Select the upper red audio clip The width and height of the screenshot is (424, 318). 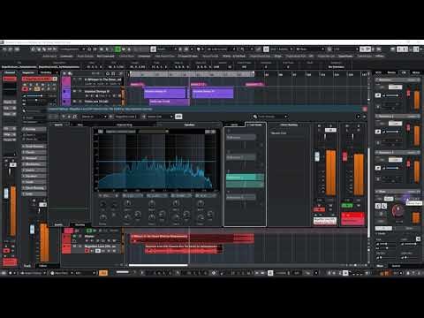click(x=192, y=238)
